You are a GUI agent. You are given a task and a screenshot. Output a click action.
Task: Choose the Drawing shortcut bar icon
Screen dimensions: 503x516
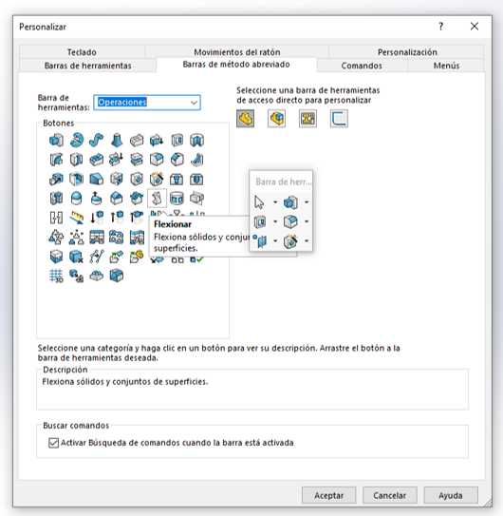tap(307, 119)
